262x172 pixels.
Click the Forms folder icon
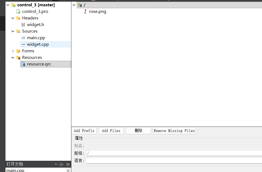tap(18, 51)
